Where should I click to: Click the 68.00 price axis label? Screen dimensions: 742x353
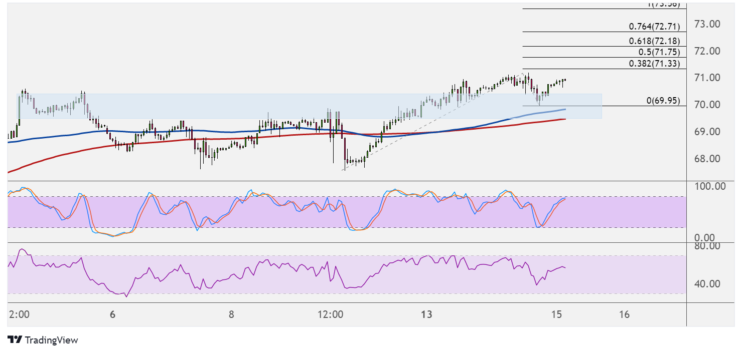[x=706, y=159]
